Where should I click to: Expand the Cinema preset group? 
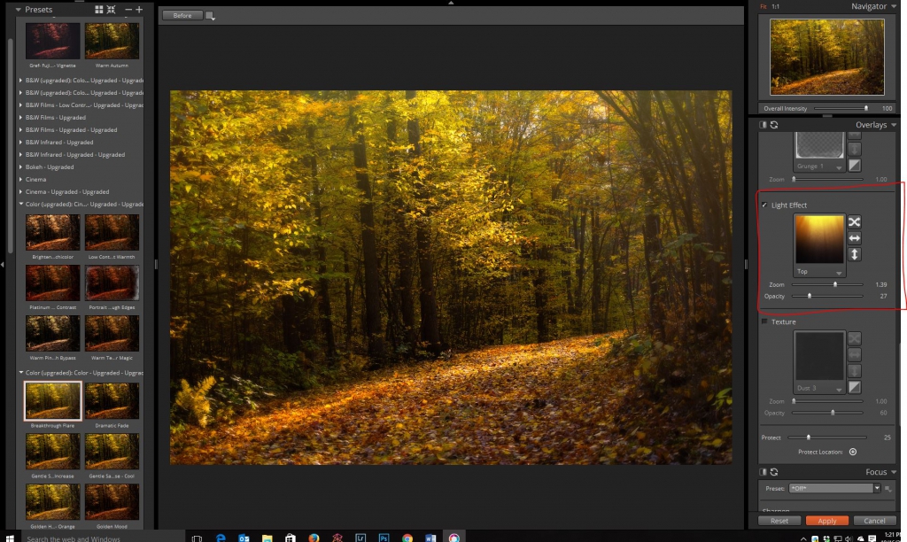(x=21, y=179)
